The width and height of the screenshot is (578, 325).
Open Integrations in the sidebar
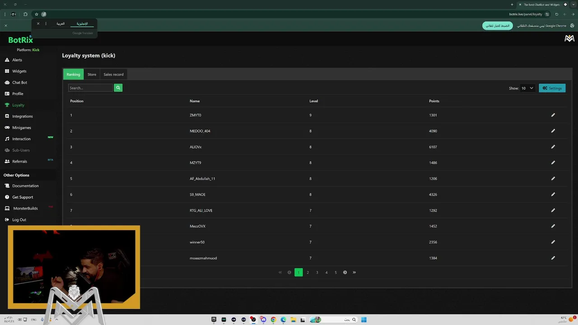(22, 116)
